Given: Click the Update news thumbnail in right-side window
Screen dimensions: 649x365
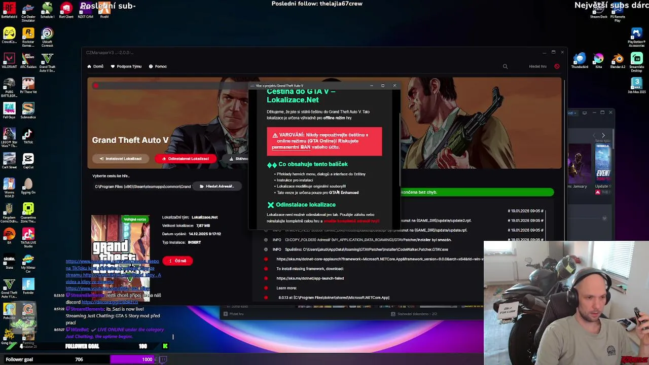Looking at the screenshot, I should click(603, 163).
